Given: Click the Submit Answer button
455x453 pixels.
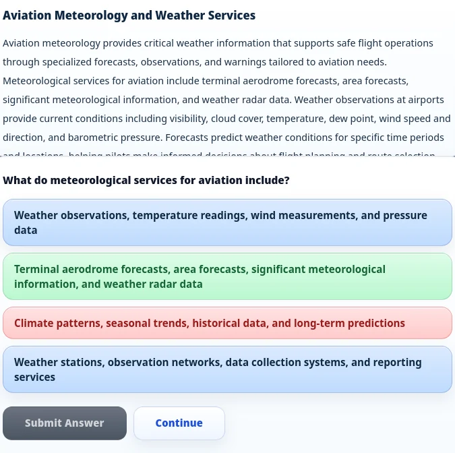Looking at the screenshot, I should click(x=65, y=423).
